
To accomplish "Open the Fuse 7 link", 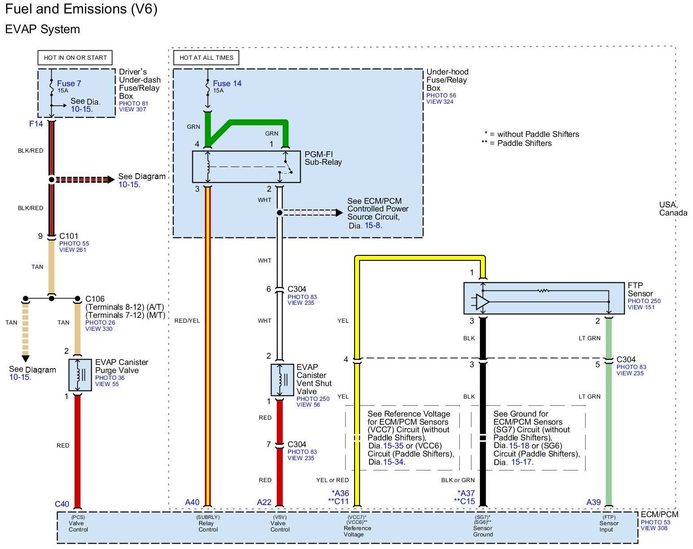I will (x=69, y=83).
